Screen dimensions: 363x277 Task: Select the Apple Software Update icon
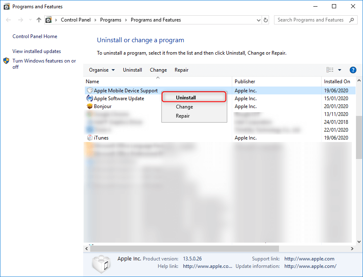(x=89, y=99)
